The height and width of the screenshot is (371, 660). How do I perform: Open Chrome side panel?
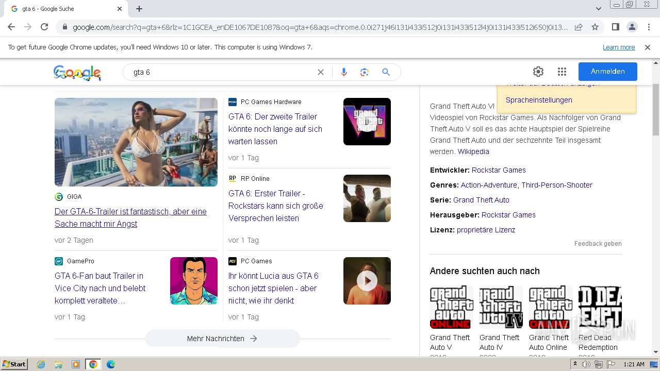pos(615,27)
